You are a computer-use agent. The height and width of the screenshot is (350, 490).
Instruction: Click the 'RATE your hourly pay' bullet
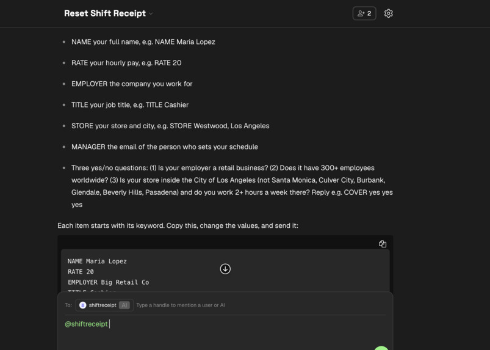click(x=126, y=63)
